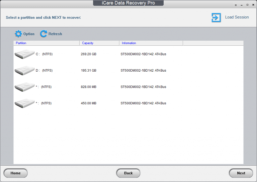257x182 pixels.
Task: Sort by Partition column header
Action: click(47, 43)
